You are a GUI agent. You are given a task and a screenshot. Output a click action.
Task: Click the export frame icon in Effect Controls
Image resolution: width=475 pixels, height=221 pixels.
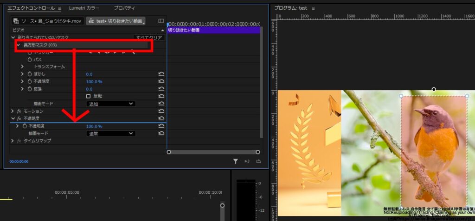pos(258,161)
